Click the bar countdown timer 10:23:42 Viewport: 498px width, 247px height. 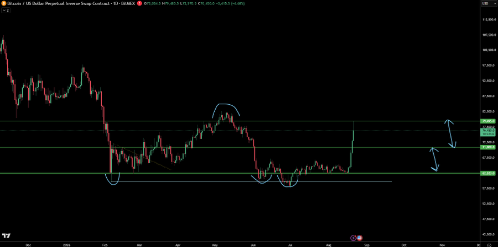pyautogui.click(x=489, y=134)
